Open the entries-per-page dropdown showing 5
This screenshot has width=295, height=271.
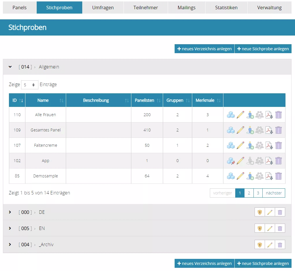point(29,85)
